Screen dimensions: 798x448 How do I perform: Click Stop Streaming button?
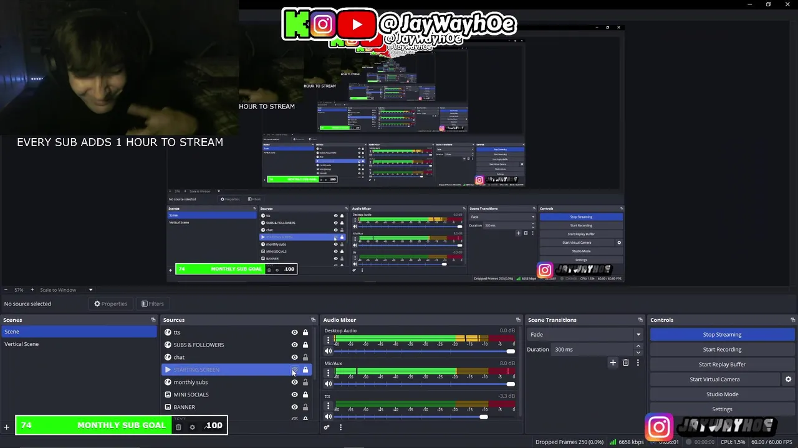click(x=722, y=335)
